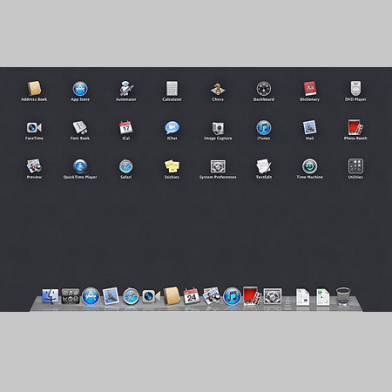Open the Font Book app
Screen dimensions: 392x392
(x=80, y=127)
